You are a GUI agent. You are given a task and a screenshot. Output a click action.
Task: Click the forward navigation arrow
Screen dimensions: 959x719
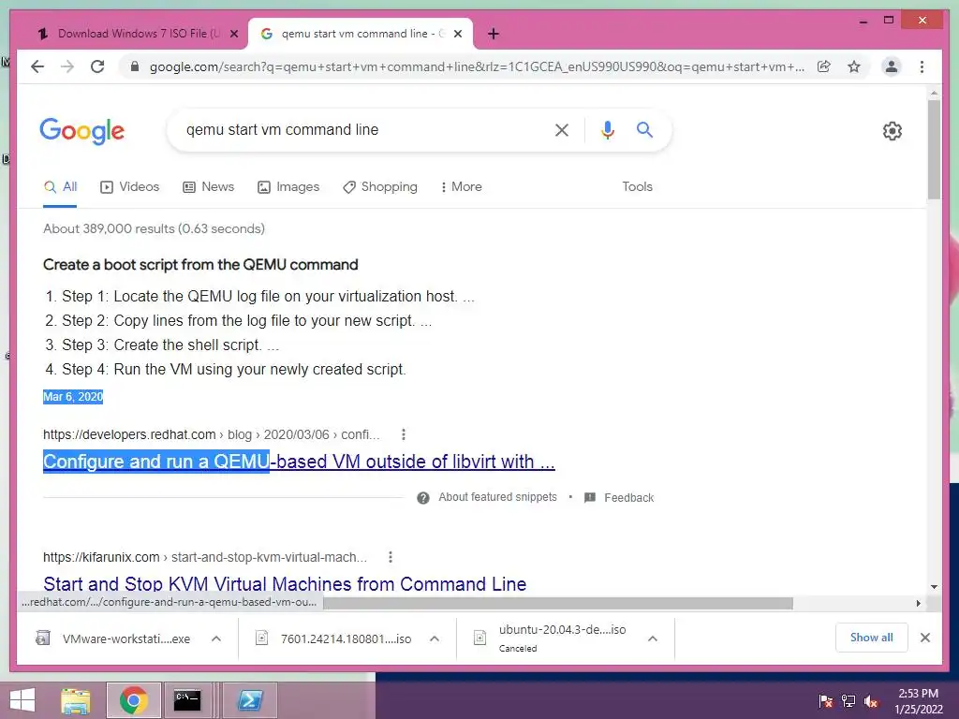(67, 66)
